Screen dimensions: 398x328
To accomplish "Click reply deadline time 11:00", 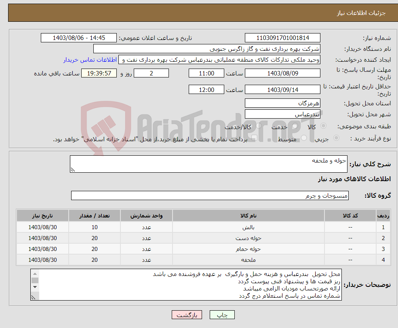I will [x=206, y=73].
